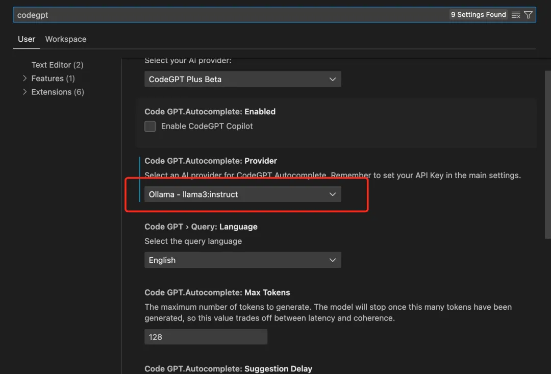Select Text Editor (2) in settings tree
The height and width of the screenshot is (374, 551).
(57, 65)
